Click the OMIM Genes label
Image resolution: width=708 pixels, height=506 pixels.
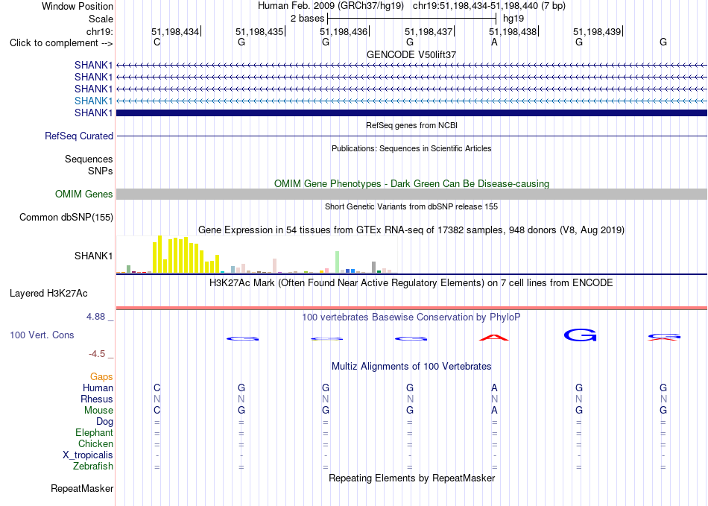84,194
